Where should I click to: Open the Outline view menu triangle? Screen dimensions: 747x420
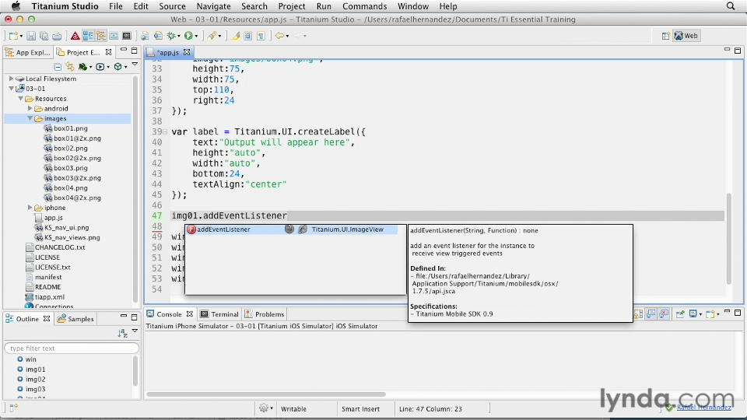point(135,331)
